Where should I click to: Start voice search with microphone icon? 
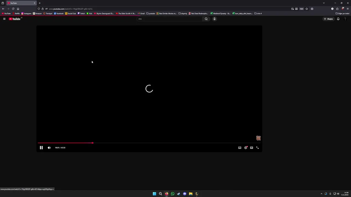214,19
